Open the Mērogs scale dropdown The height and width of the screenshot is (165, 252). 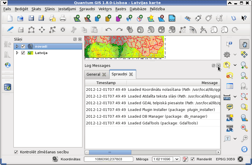click(177, 159)
